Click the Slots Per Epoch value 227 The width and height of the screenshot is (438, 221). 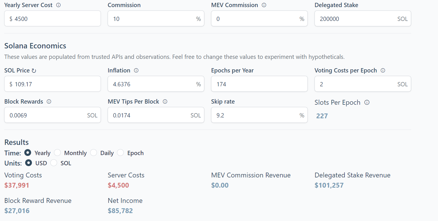tap(322, 116)
